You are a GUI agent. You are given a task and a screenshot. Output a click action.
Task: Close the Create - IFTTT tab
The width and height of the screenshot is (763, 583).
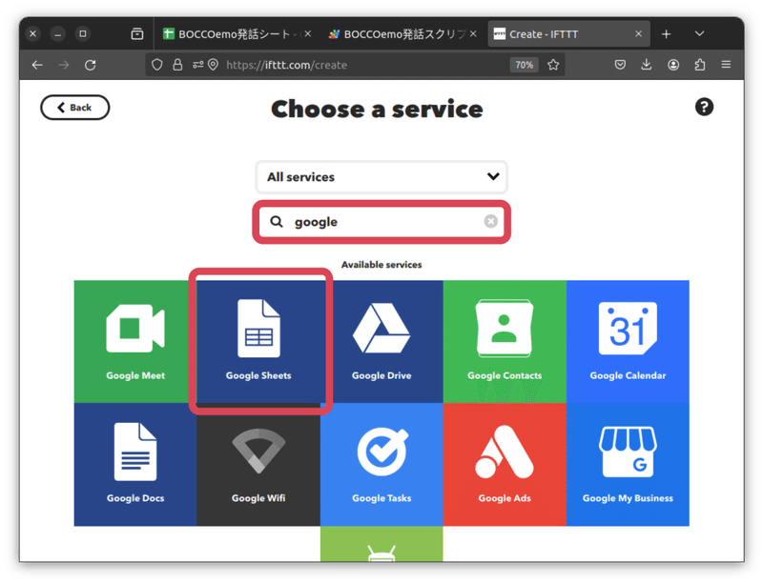point(638,34)
